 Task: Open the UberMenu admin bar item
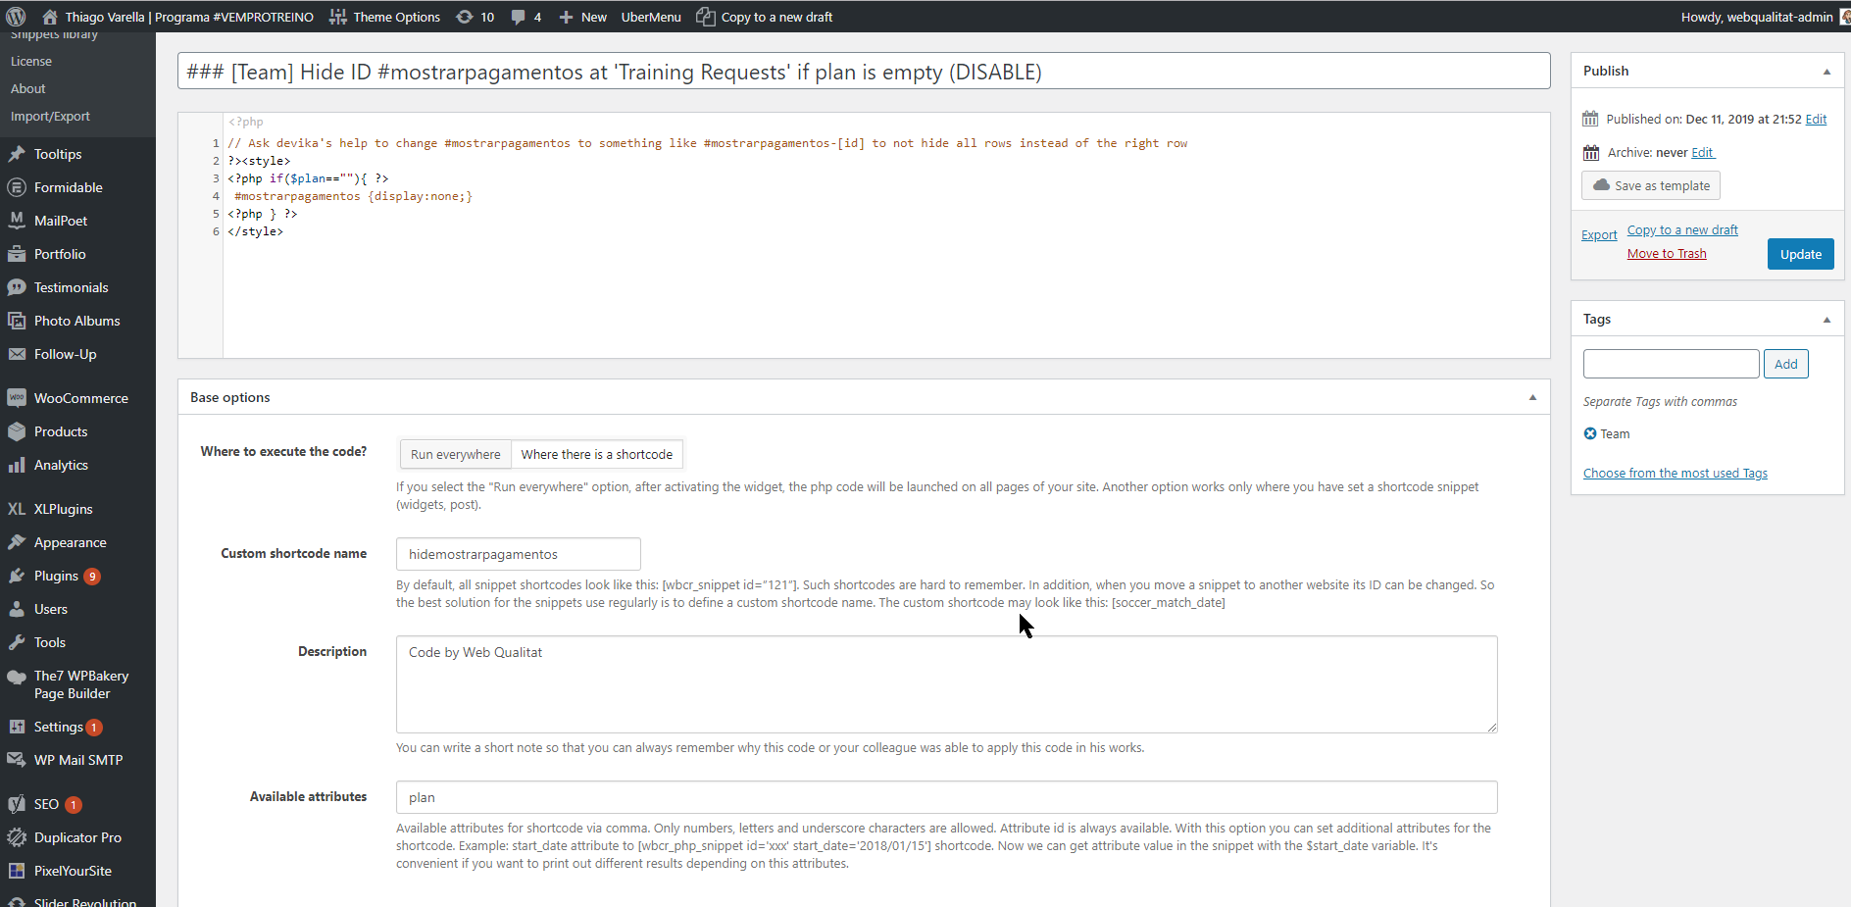point(651,17)
